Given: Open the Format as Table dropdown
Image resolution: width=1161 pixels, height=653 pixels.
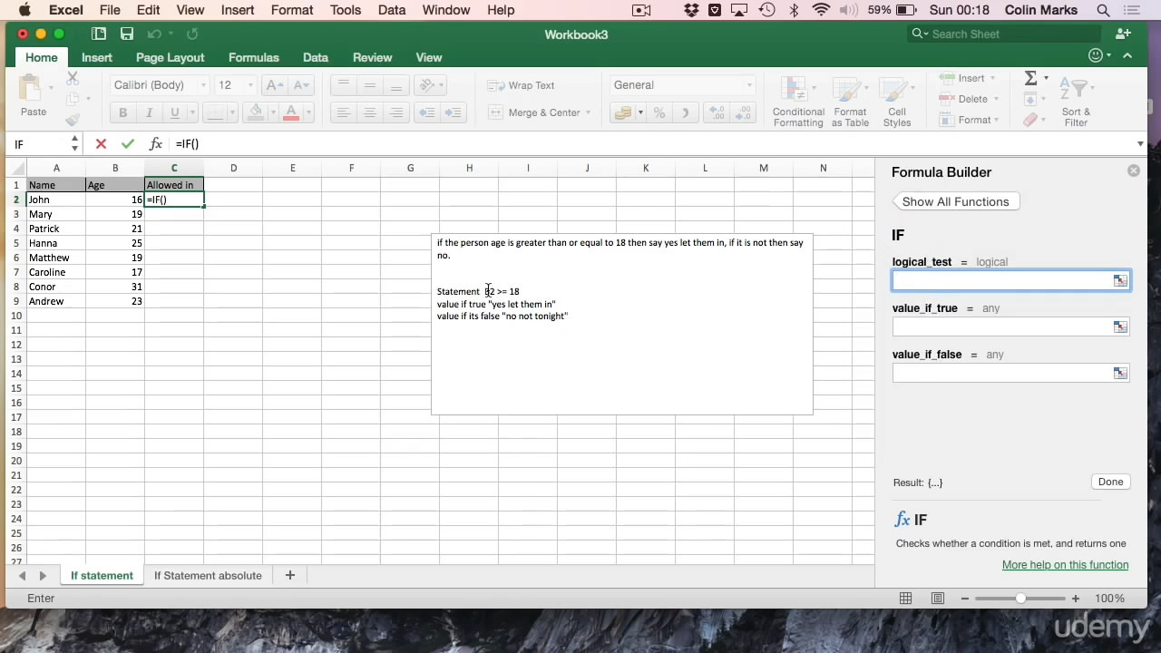Looking at the screenshot, I should pos(850,101).
